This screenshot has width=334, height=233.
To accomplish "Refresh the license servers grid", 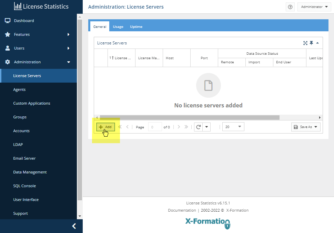I will 198,127.
